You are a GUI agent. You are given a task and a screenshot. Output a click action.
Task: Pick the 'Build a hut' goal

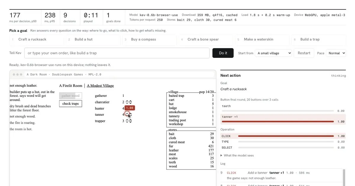pyautogui.click(x=93, y=40)
